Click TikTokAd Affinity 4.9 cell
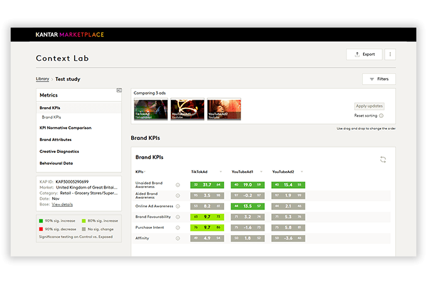This screenshot has width=427, height=284. (207, 238)
